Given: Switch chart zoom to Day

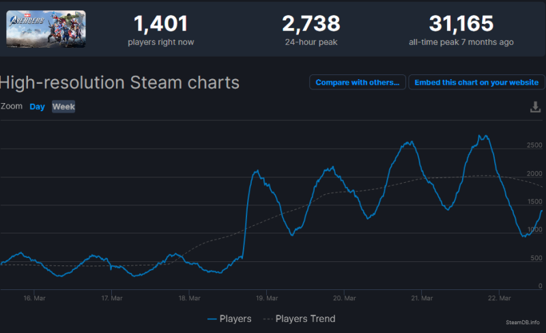Looking at the screenshot, I should [x=38, y=106].
